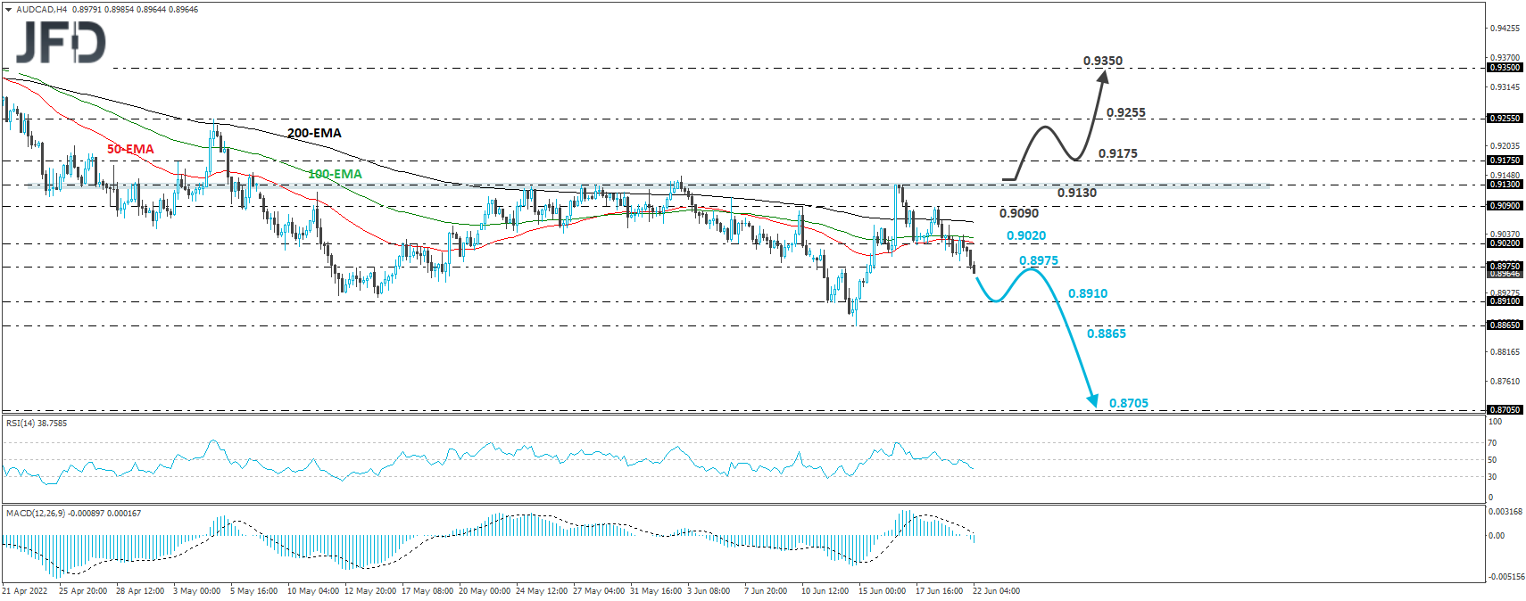Click the 0.9090 level label on chart
Viewport: 1526px width, 601px height.
[x=1019, y=213]
